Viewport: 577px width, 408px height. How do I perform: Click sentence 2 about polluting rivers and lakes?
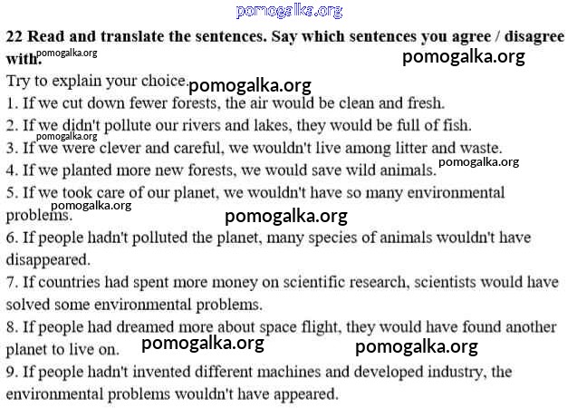[x=238, y=125]
